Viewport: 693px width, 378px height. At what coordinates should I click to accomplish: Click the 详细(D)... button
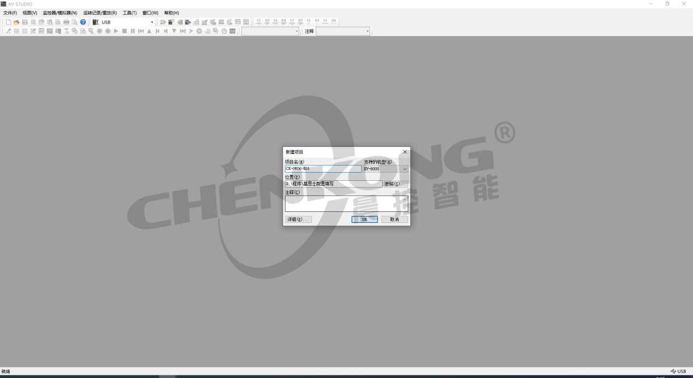(298, 220)
